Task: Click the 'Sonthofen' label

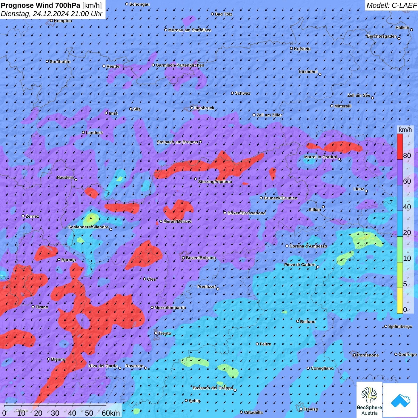Action: [60, 62]
